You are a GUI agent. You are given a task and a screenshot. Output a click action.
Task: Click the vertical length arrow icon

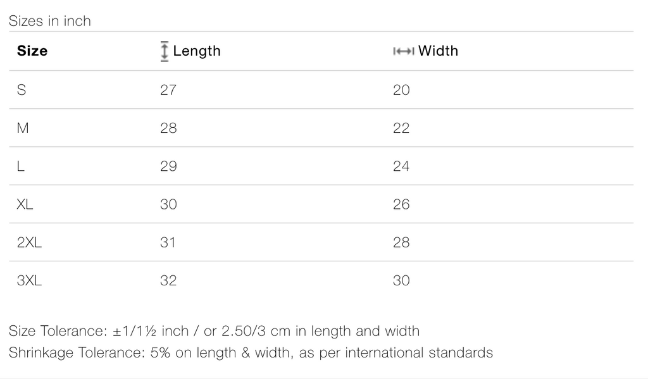tap(165, 51)
